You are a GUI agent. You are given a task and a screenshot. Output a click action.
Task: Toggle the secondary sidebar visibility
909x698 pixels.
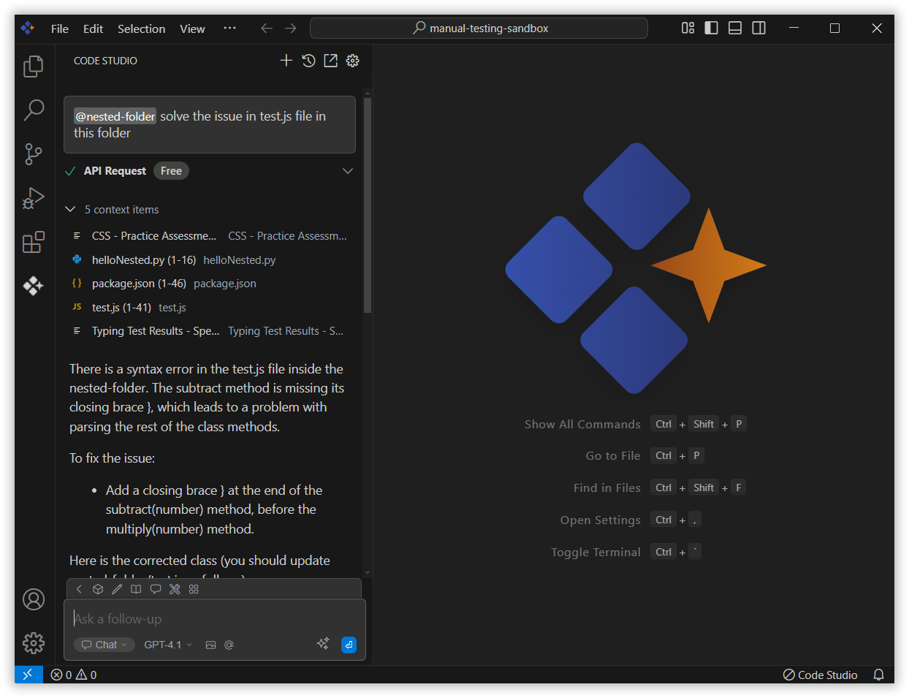coord(758,28)
